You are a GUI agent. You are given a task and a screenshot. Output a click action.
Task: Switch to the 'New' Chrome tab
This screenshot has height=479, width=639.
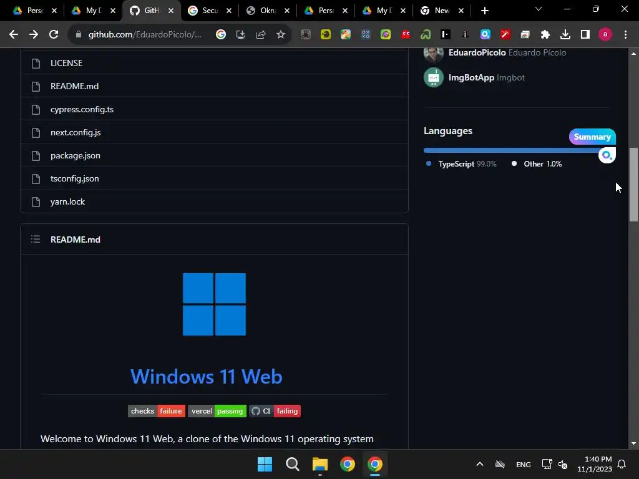(442, 11)
